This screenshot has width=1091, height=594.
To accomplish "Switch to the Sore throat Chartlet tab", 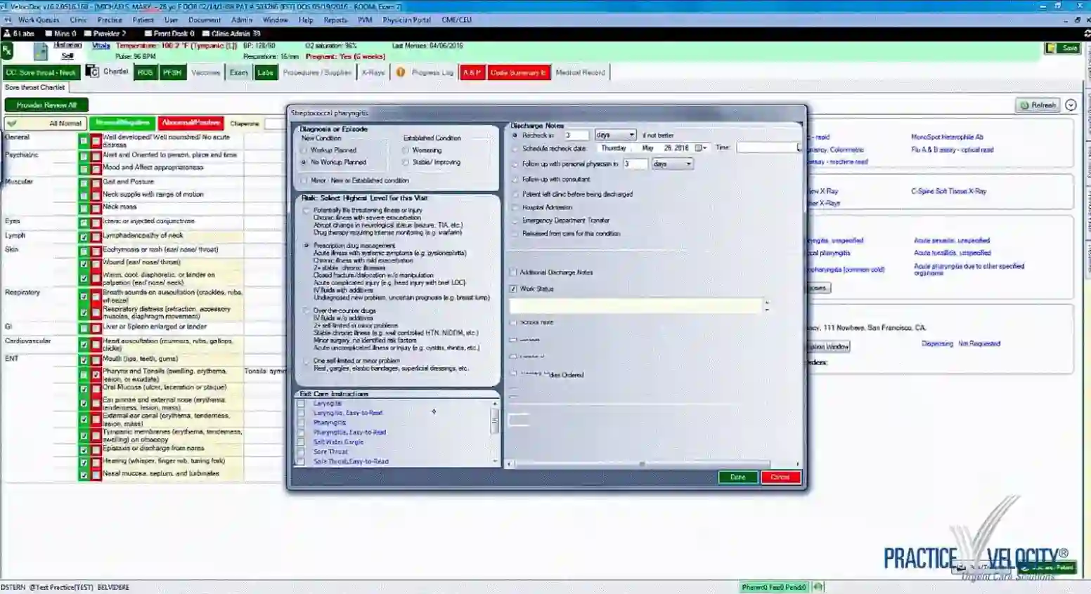I will [34, 88].
